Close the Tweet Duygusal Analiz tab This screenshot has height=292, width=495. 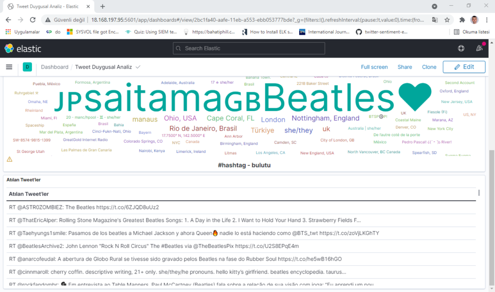pos(88,6)
